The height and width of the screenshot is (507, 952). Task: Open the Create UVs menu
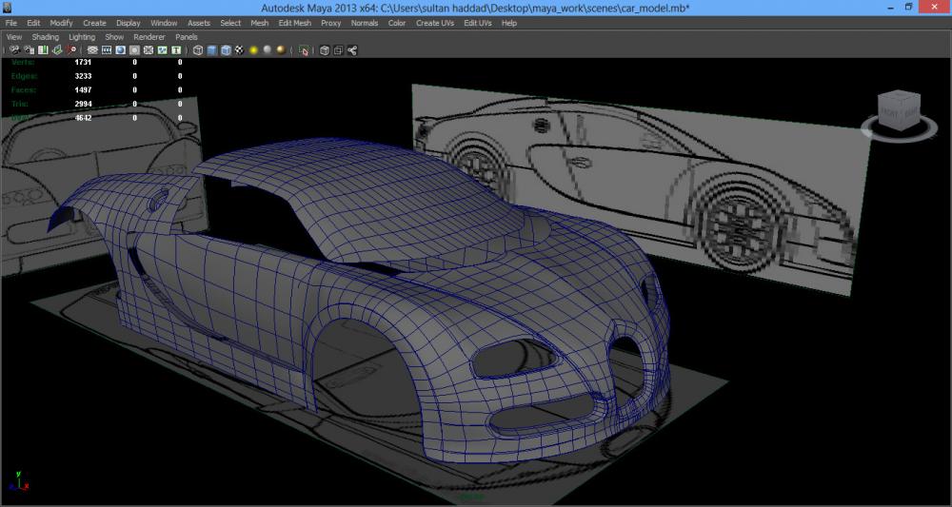pos(434,23)
